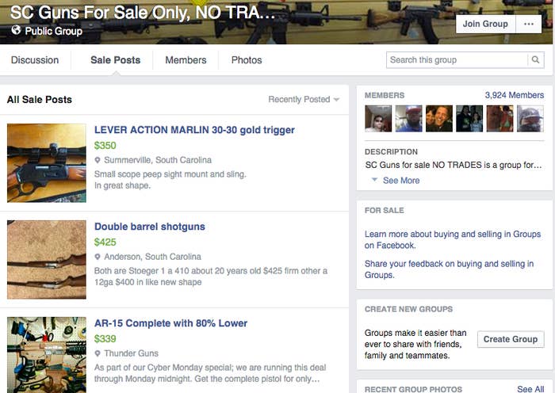Open Double barrel shotguns listing title
The width and height of the screenshot is (555, 393).
click(x=150, y=227)
